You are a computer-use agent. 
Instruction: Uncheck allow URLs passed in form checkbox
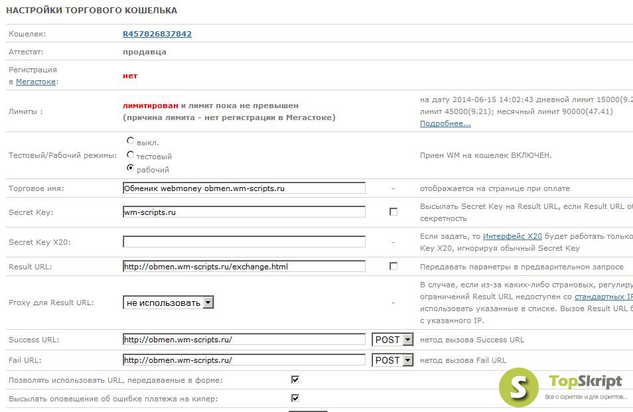pos(295,379)
